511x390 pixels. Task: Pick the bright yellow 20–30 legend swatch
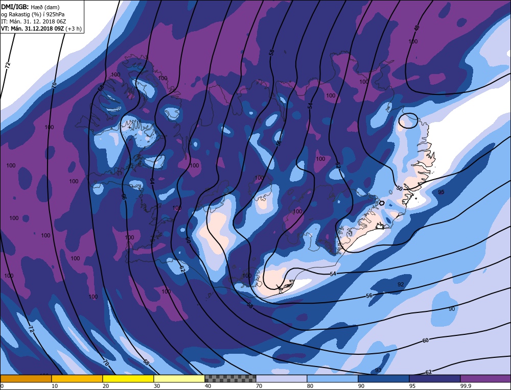tap(128, 378)
